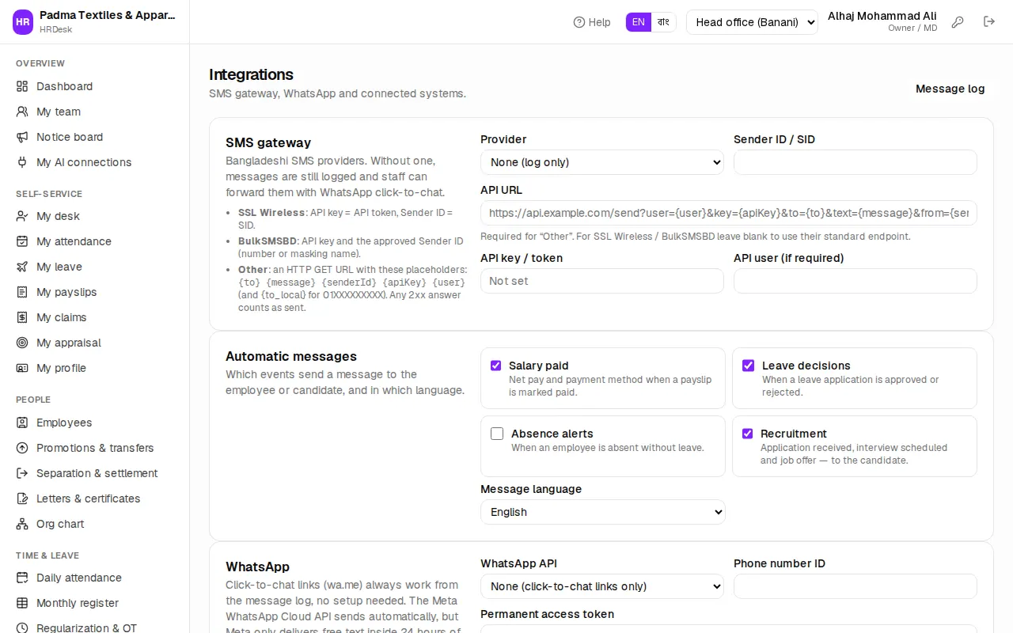Screen dimensions: 1013x633
Task: Enable the Absence alerts checkbox
Action: pyautogui.click(x=497, y=434)
